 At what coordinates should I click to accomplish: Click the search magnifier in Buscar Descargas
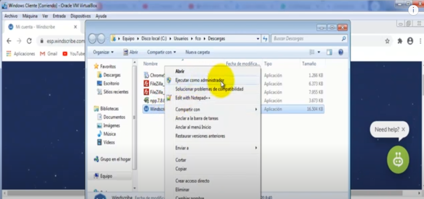coord(343,39)
